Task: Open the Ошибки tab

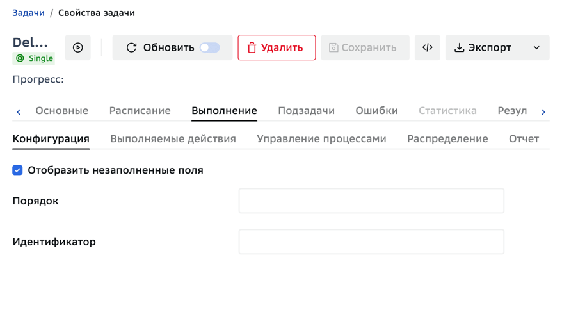Action: pos(377,110)
